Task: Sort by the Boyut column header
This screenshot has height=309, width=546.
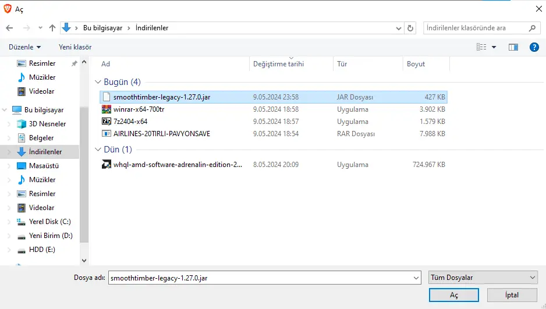Action: click(416, 64)
